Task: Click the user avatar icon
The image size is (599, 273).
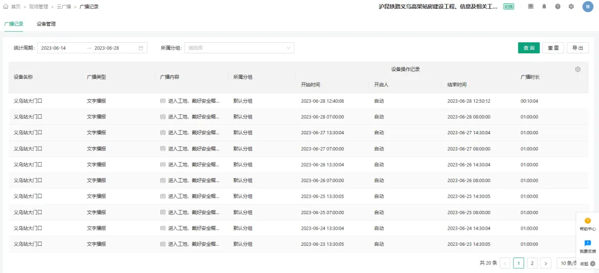Action: pos(588,7)
